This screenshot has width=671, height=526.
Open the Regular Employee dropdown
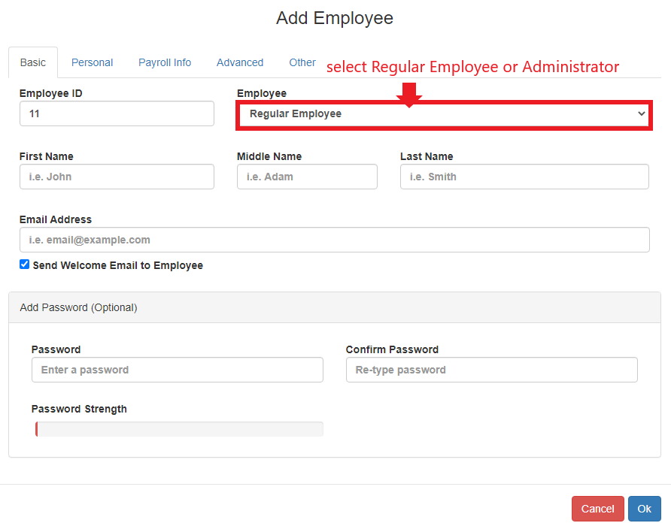[x=442, y=114]
